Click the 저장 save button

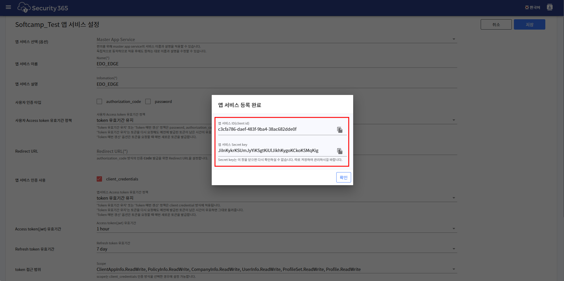529,25
